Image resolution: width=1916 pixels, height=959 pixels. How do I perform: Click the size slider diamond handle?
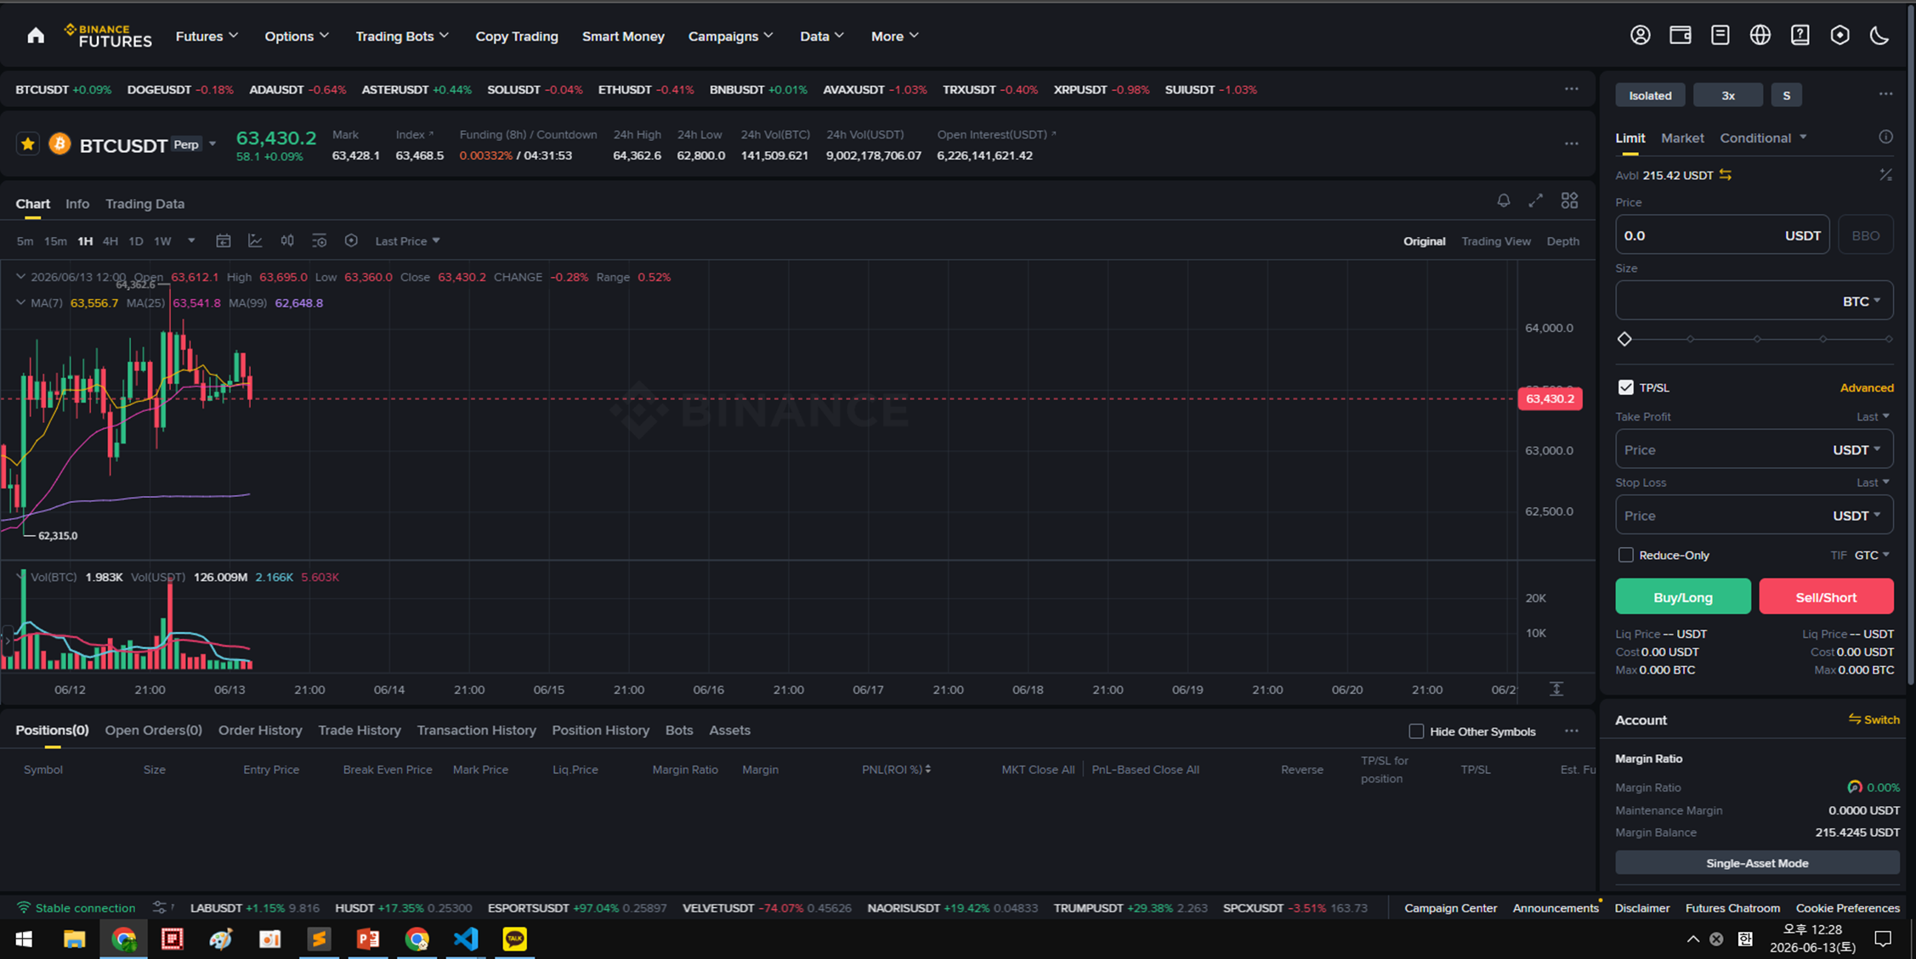coord(1624,339)
